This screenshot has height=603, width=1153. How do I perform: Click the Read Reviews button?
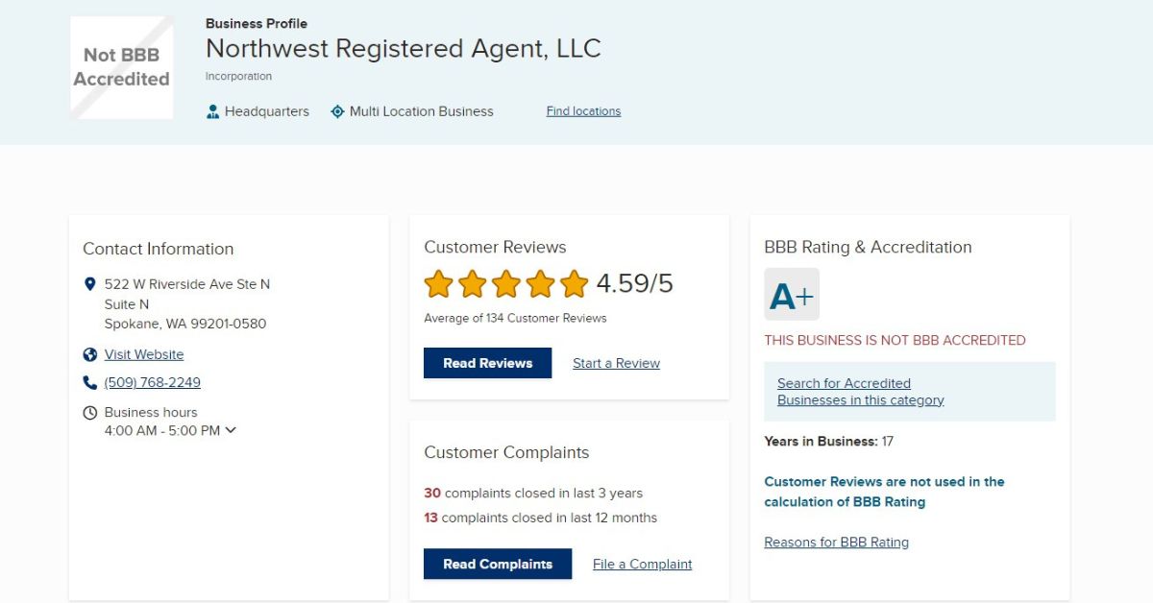click(x=487, y=363)
